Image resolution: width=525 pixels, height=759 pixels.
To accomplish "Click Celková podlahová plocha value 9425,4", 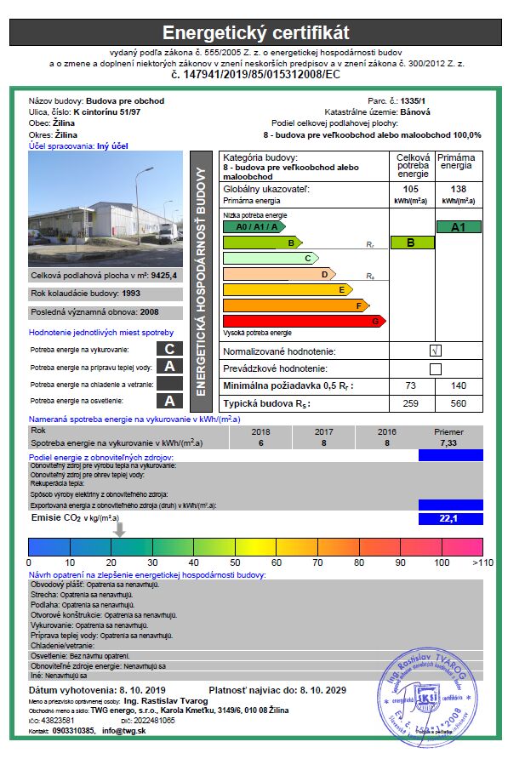I will (x=164, y=276).
